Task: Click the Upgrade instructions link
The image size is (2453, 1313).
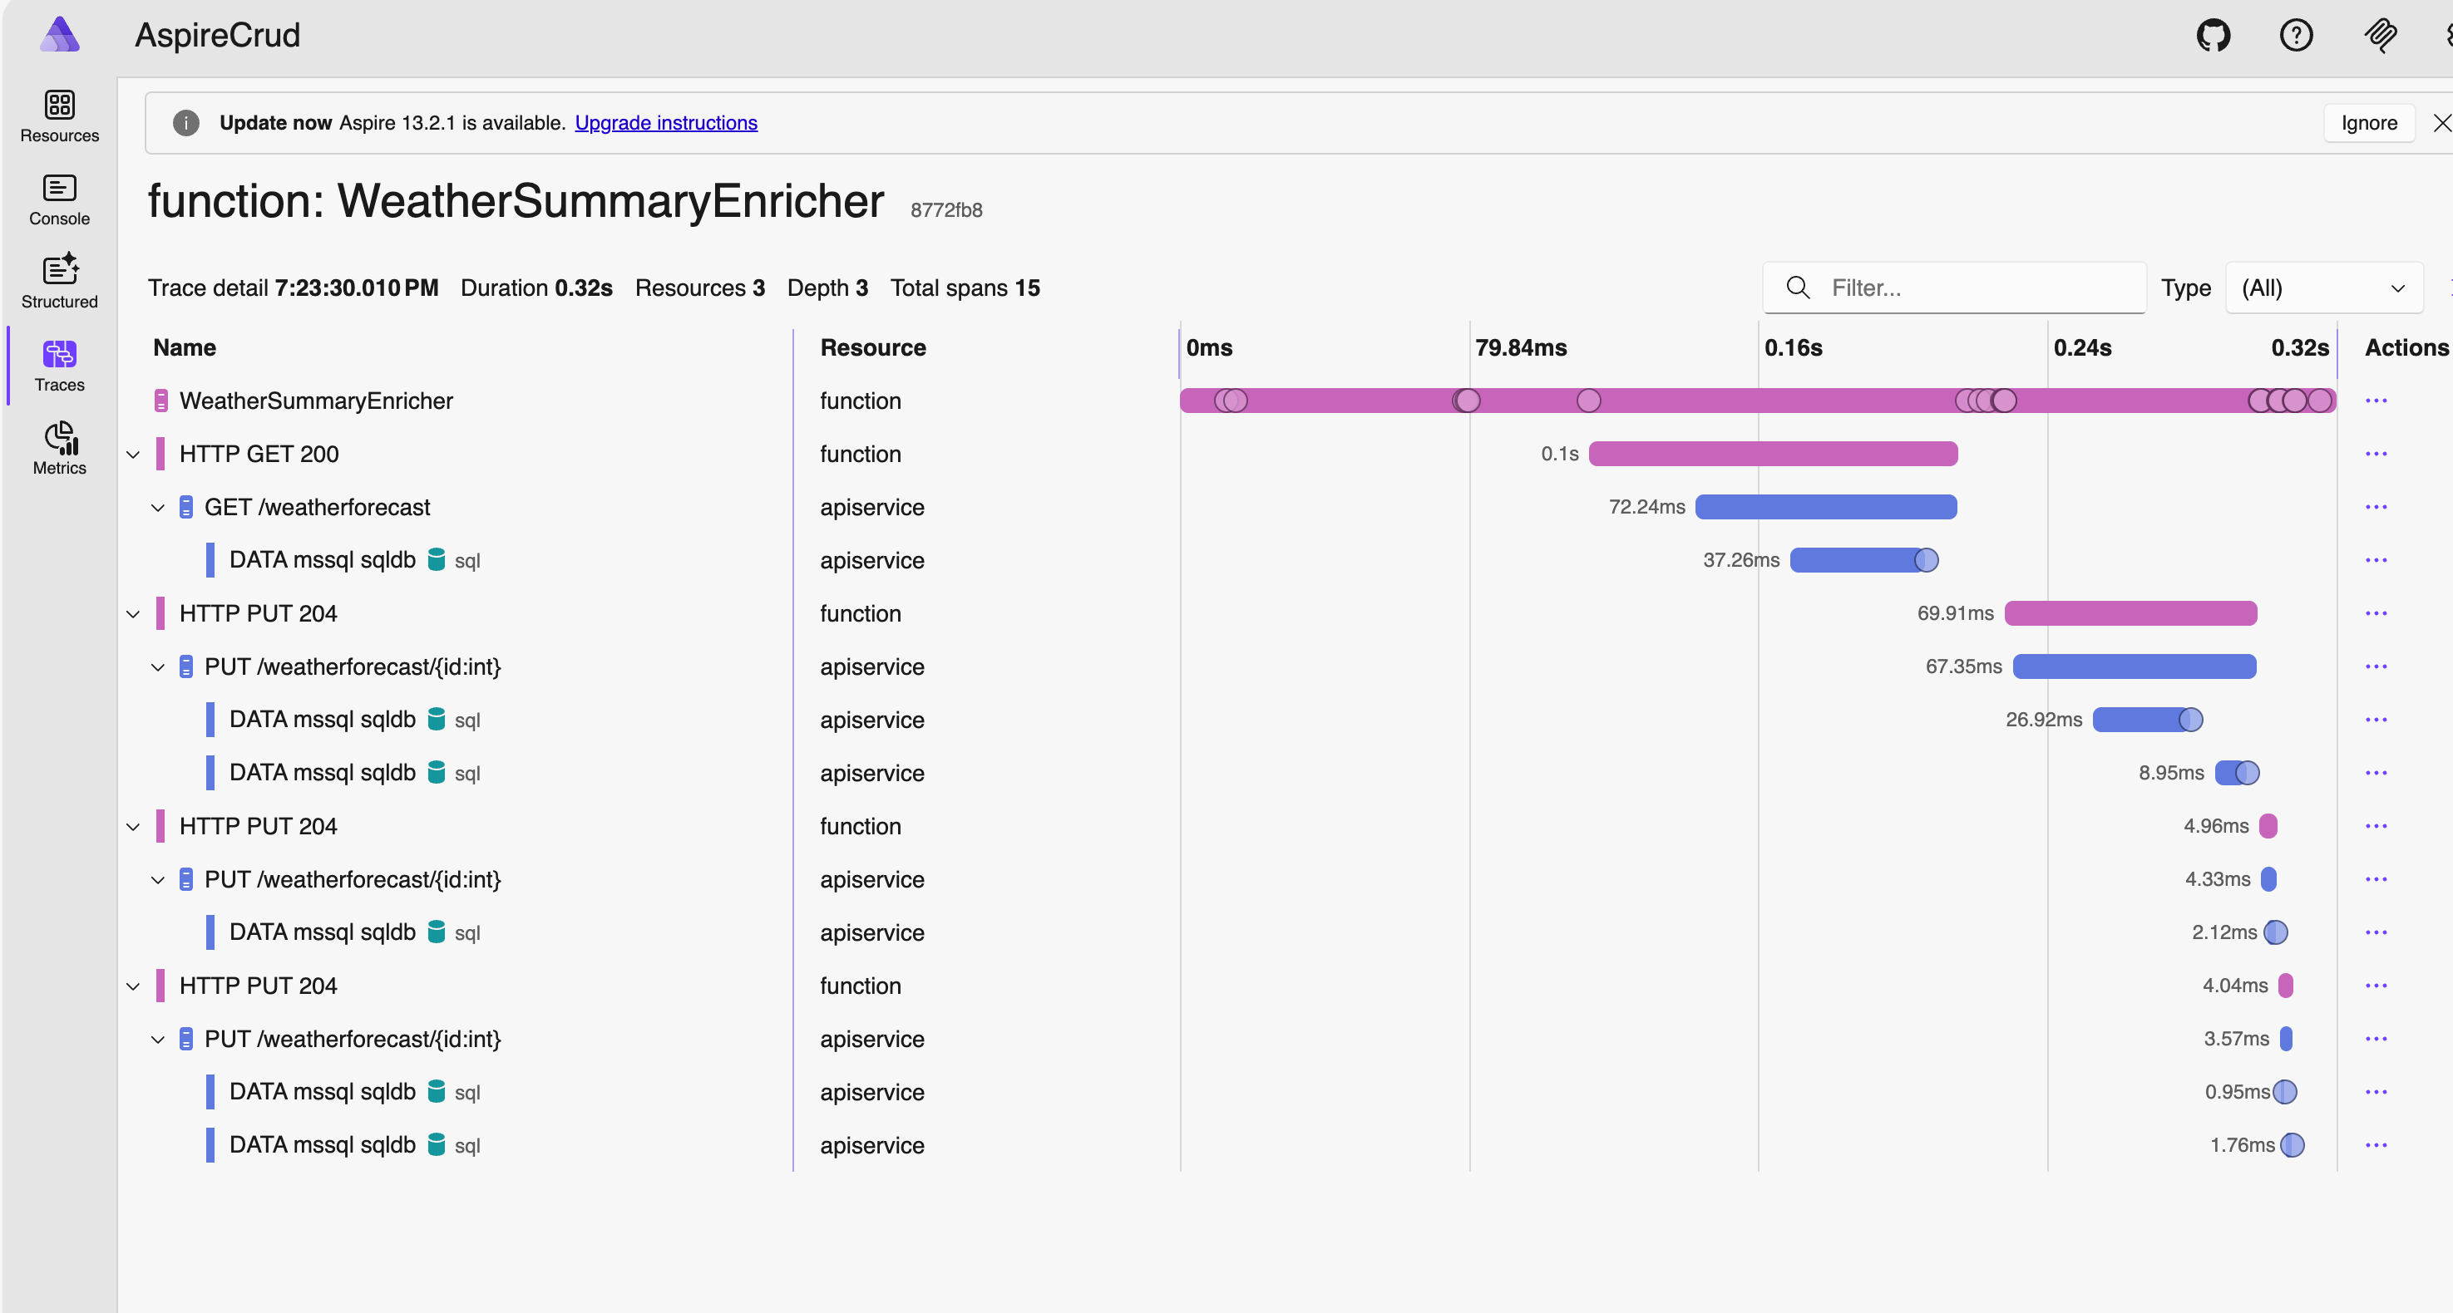Action: [665, 123]
